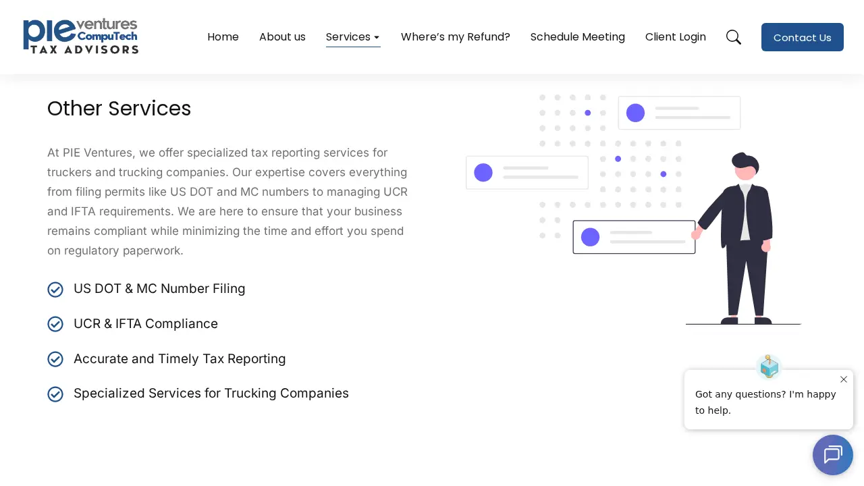
Task: Dismiss the chat greeting popup
Action: (844, 379)
